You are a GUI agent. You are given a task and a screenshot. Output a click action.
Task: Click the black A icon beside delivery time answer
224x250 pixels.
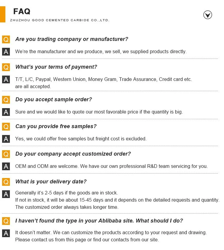tap(6, 194)
